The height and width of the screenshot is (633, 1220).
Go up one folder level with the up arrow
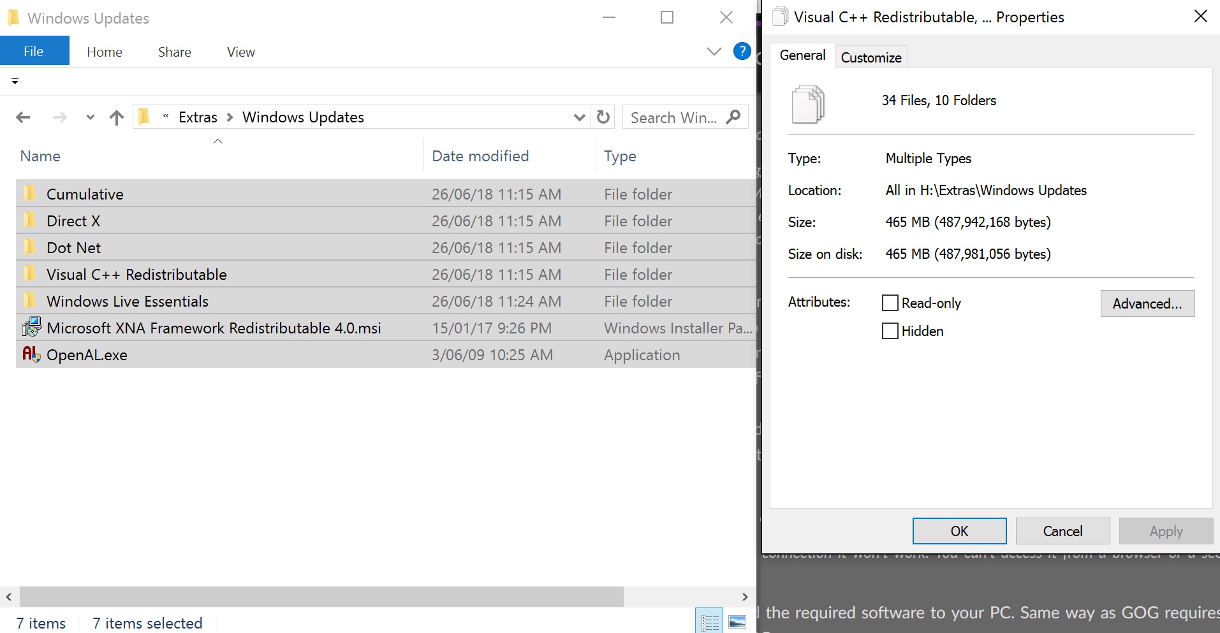[116, 117]
